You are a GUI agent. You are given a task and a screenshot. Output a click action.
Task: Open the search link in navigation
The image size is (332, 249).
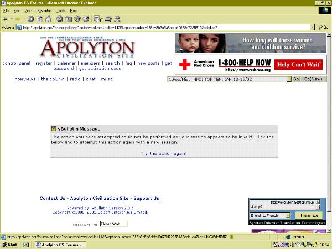(x=112, y=63)
